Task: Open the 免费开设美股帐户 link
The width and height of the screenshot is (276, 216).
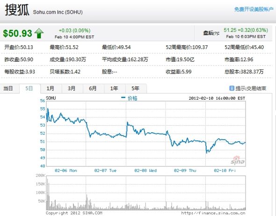Action: click(254, 9)
